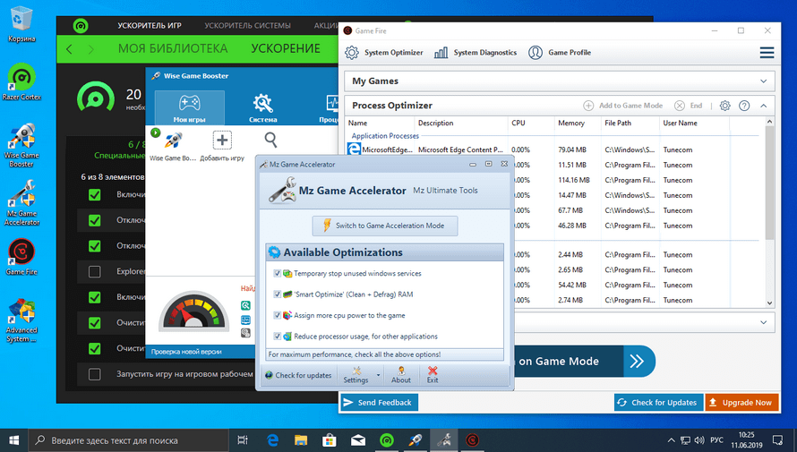This screenshot has width=797, height=452.
Task: Click Upgrade Now button
Action: point(742,402)
